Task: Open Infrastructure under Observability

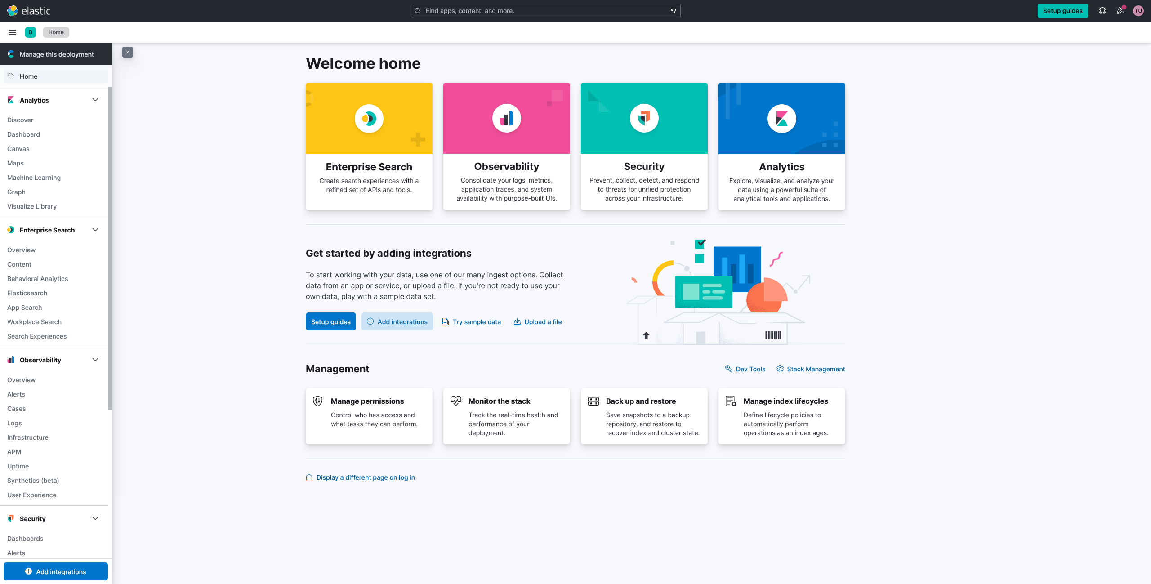Action: tap(28, 437)
